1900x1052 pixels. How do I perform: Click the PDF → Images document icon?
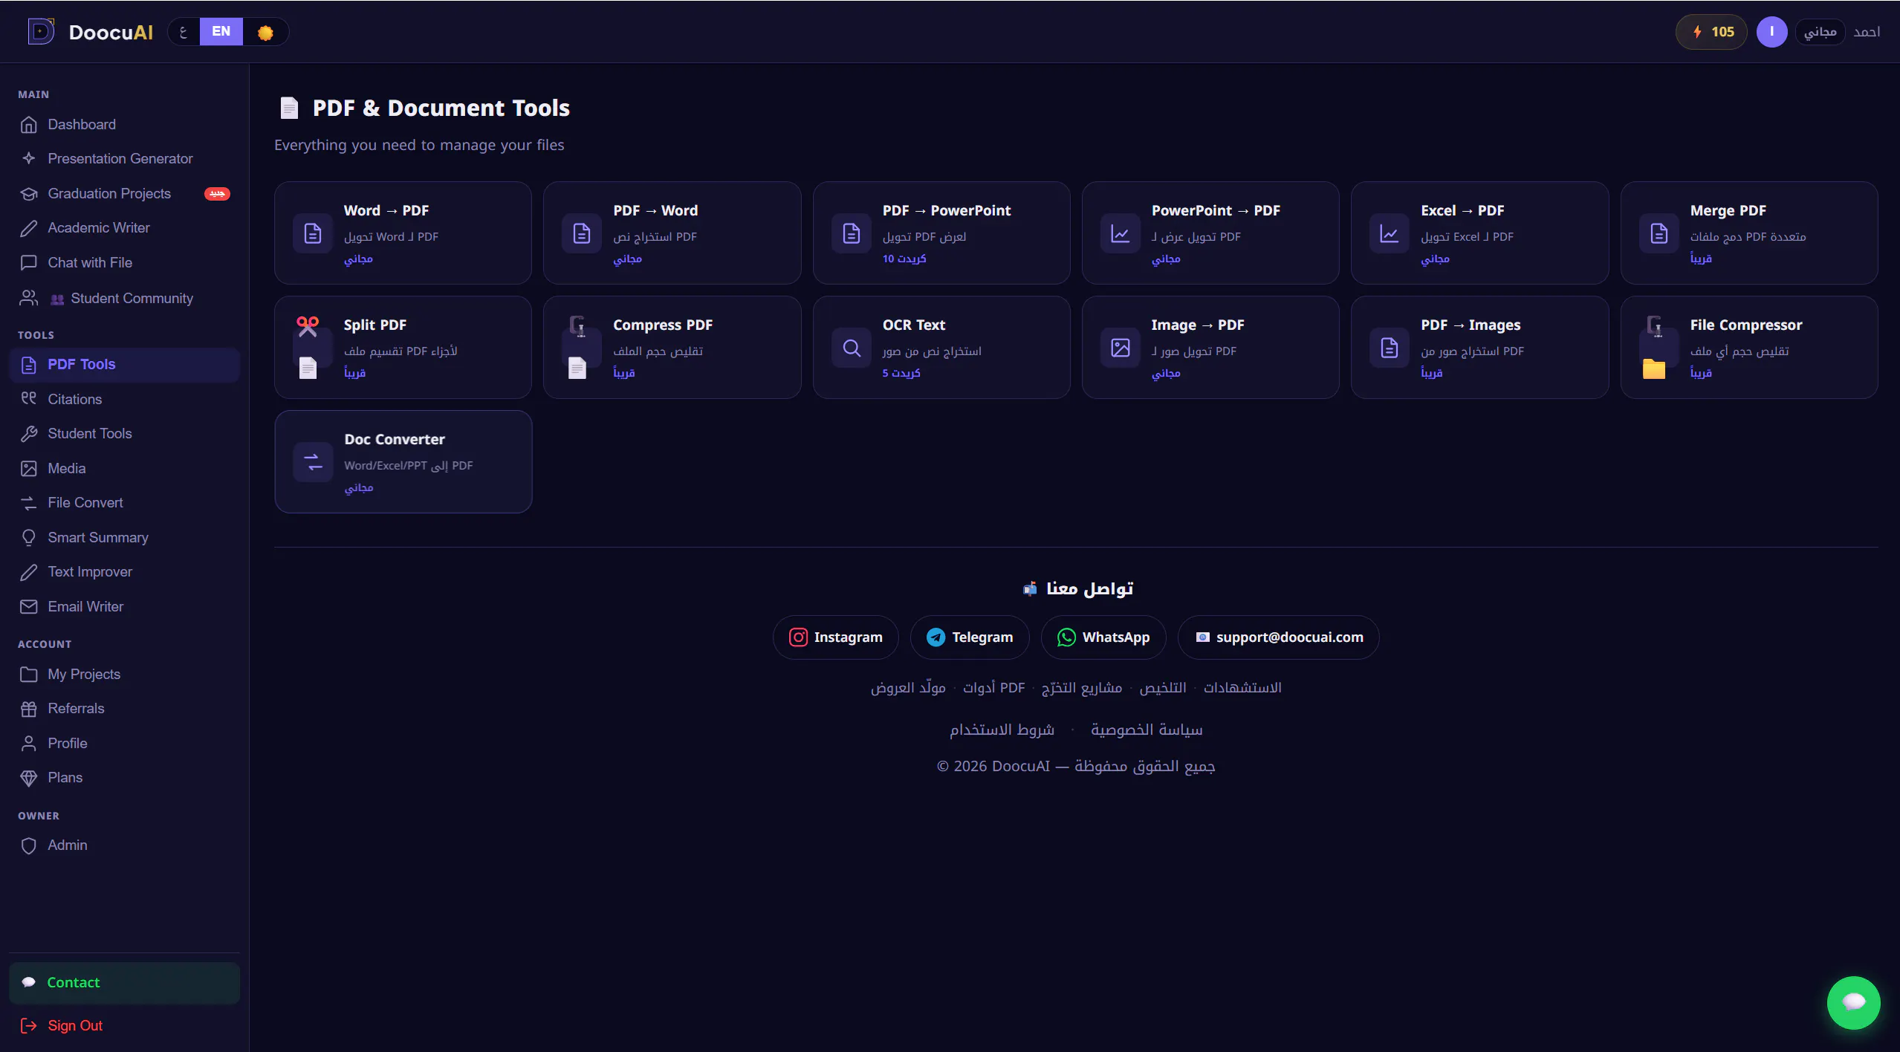[1390, 348]
